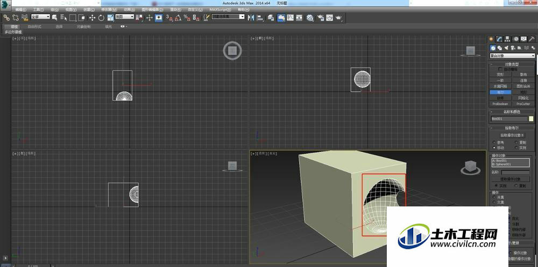Activate the Select and Scale tool

tap(110, 18)
